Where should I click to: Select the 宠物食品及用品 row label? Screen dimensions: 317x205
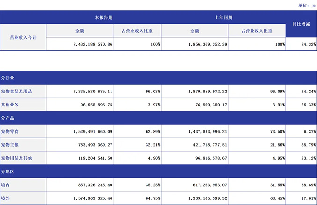[x=23, y=91]
